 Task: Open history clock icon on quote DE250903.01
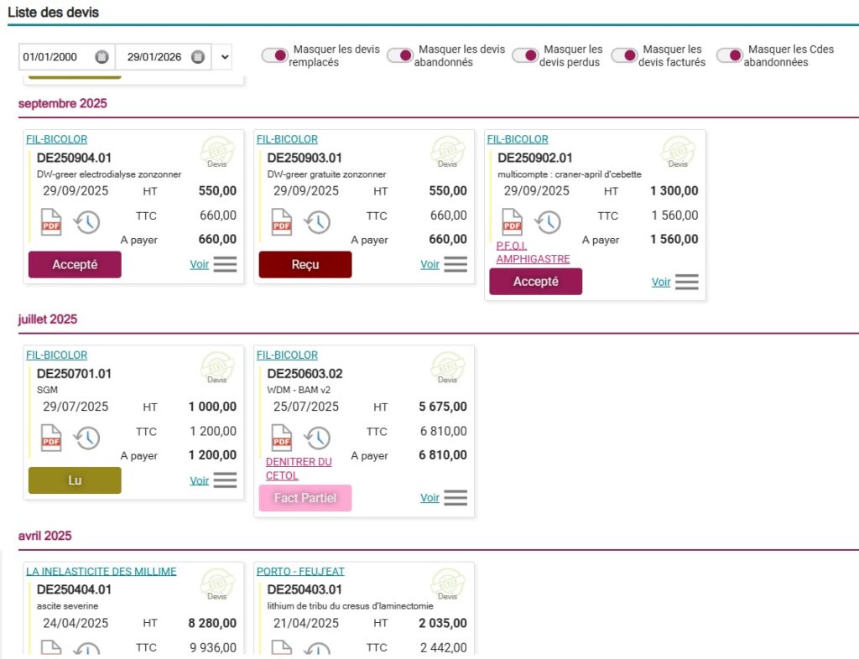point(317,222)
